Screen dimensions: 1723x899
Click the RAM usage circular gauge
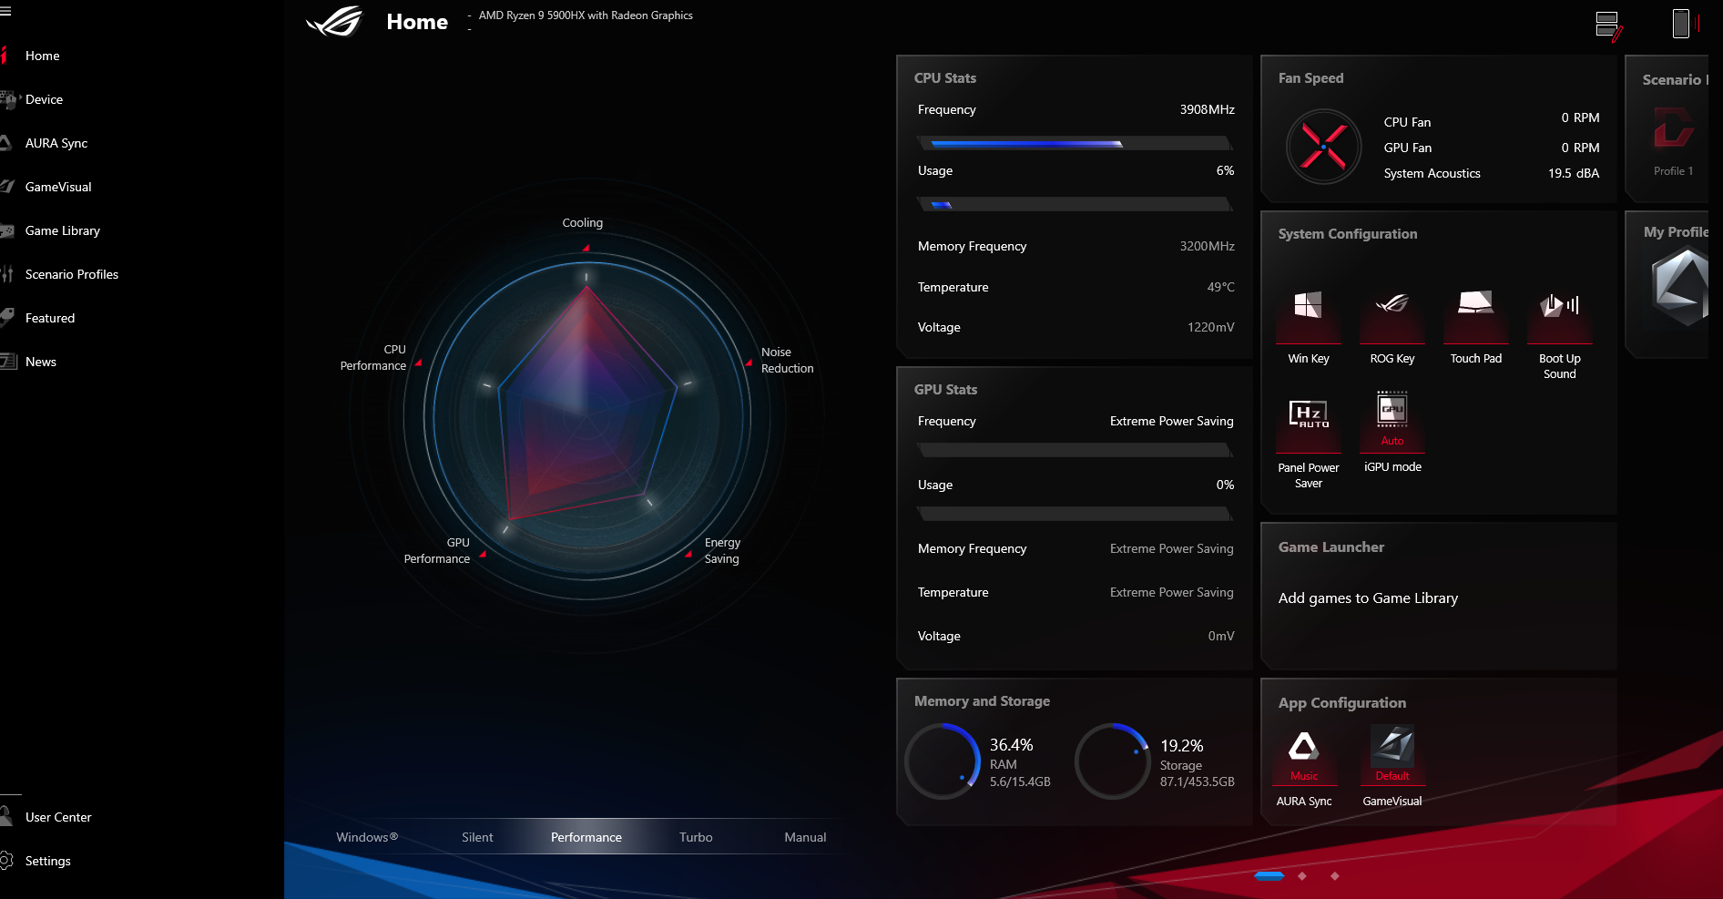pyautogui.click(x=943, y=761)
